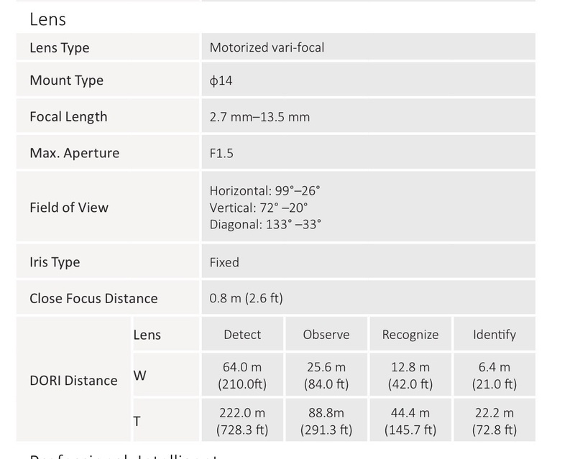
Task: Select the ф14 mount value
Action: pos(221,80)
